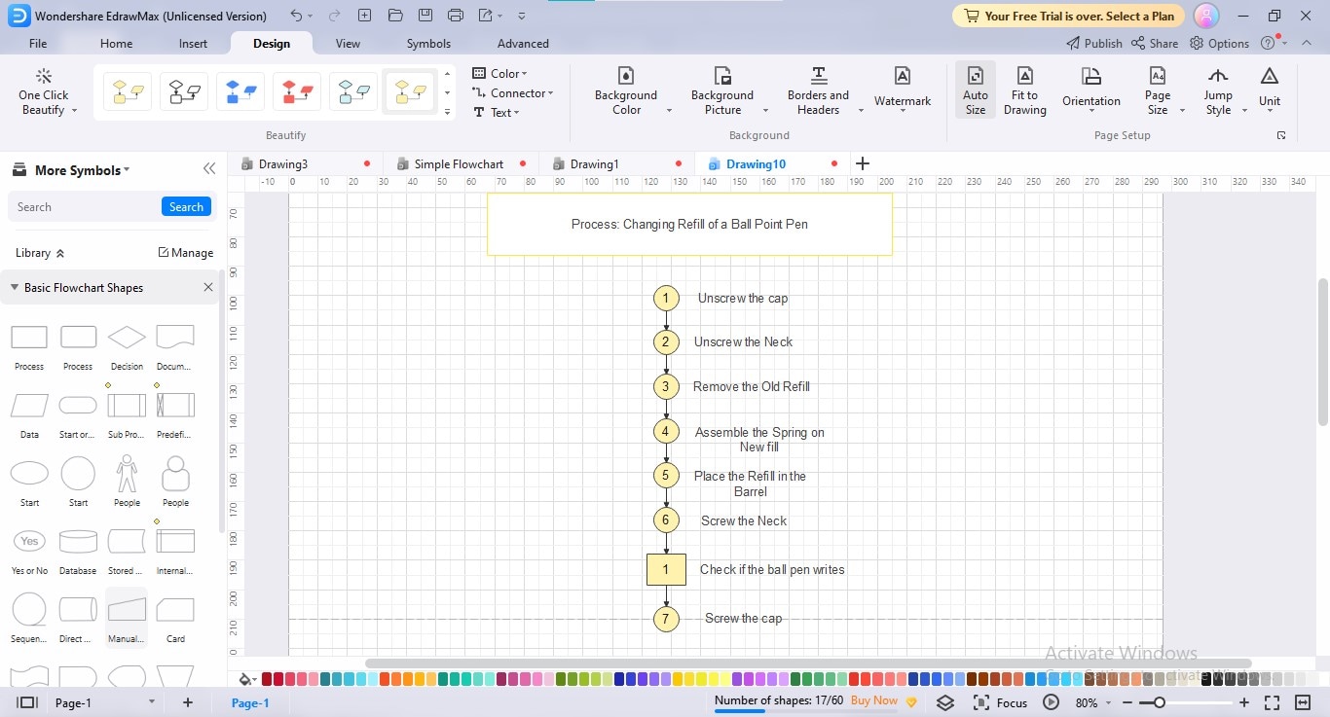
Task: Click the fill bucket icon near palette
Action: [243, 679]
